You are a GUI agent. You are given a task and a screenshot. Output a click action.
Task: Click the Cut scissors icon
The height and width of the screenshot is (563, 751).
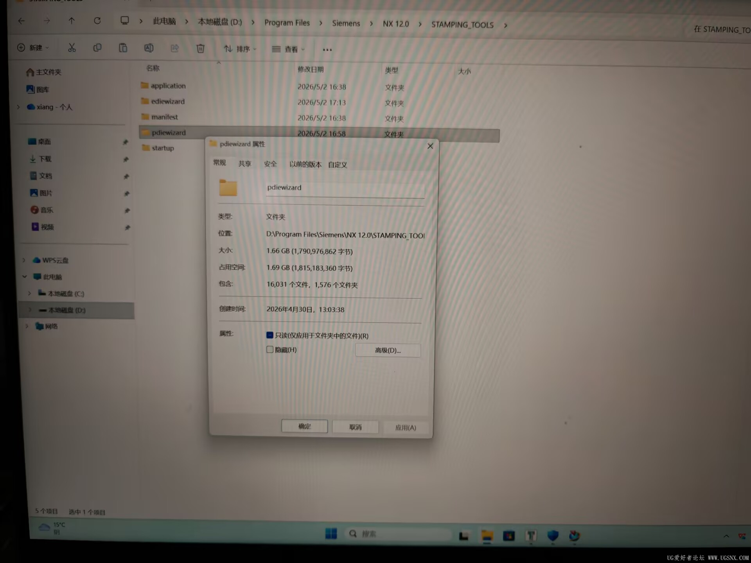click(x=72, y=48)
